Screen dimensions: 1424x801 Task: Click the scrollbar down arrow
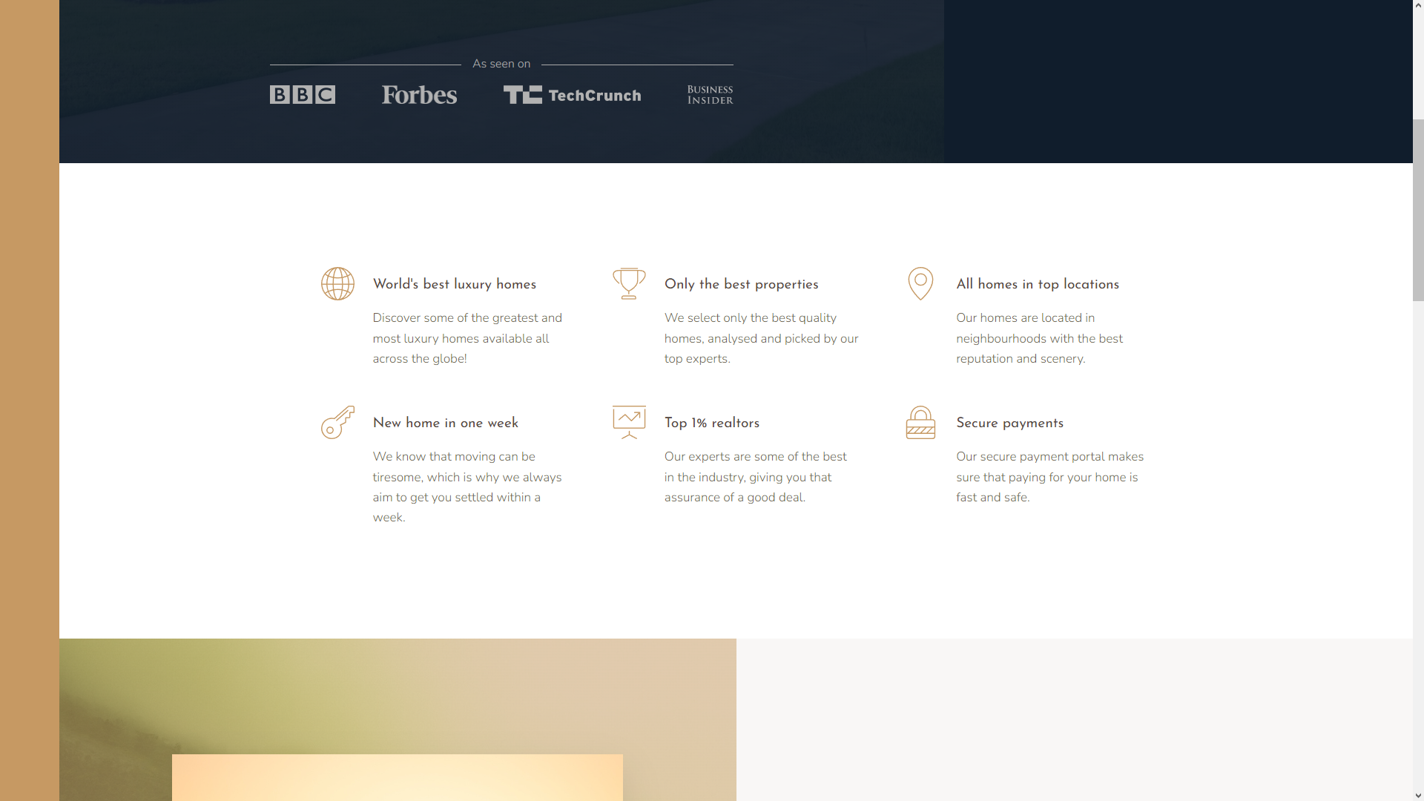pos(1418,794)
